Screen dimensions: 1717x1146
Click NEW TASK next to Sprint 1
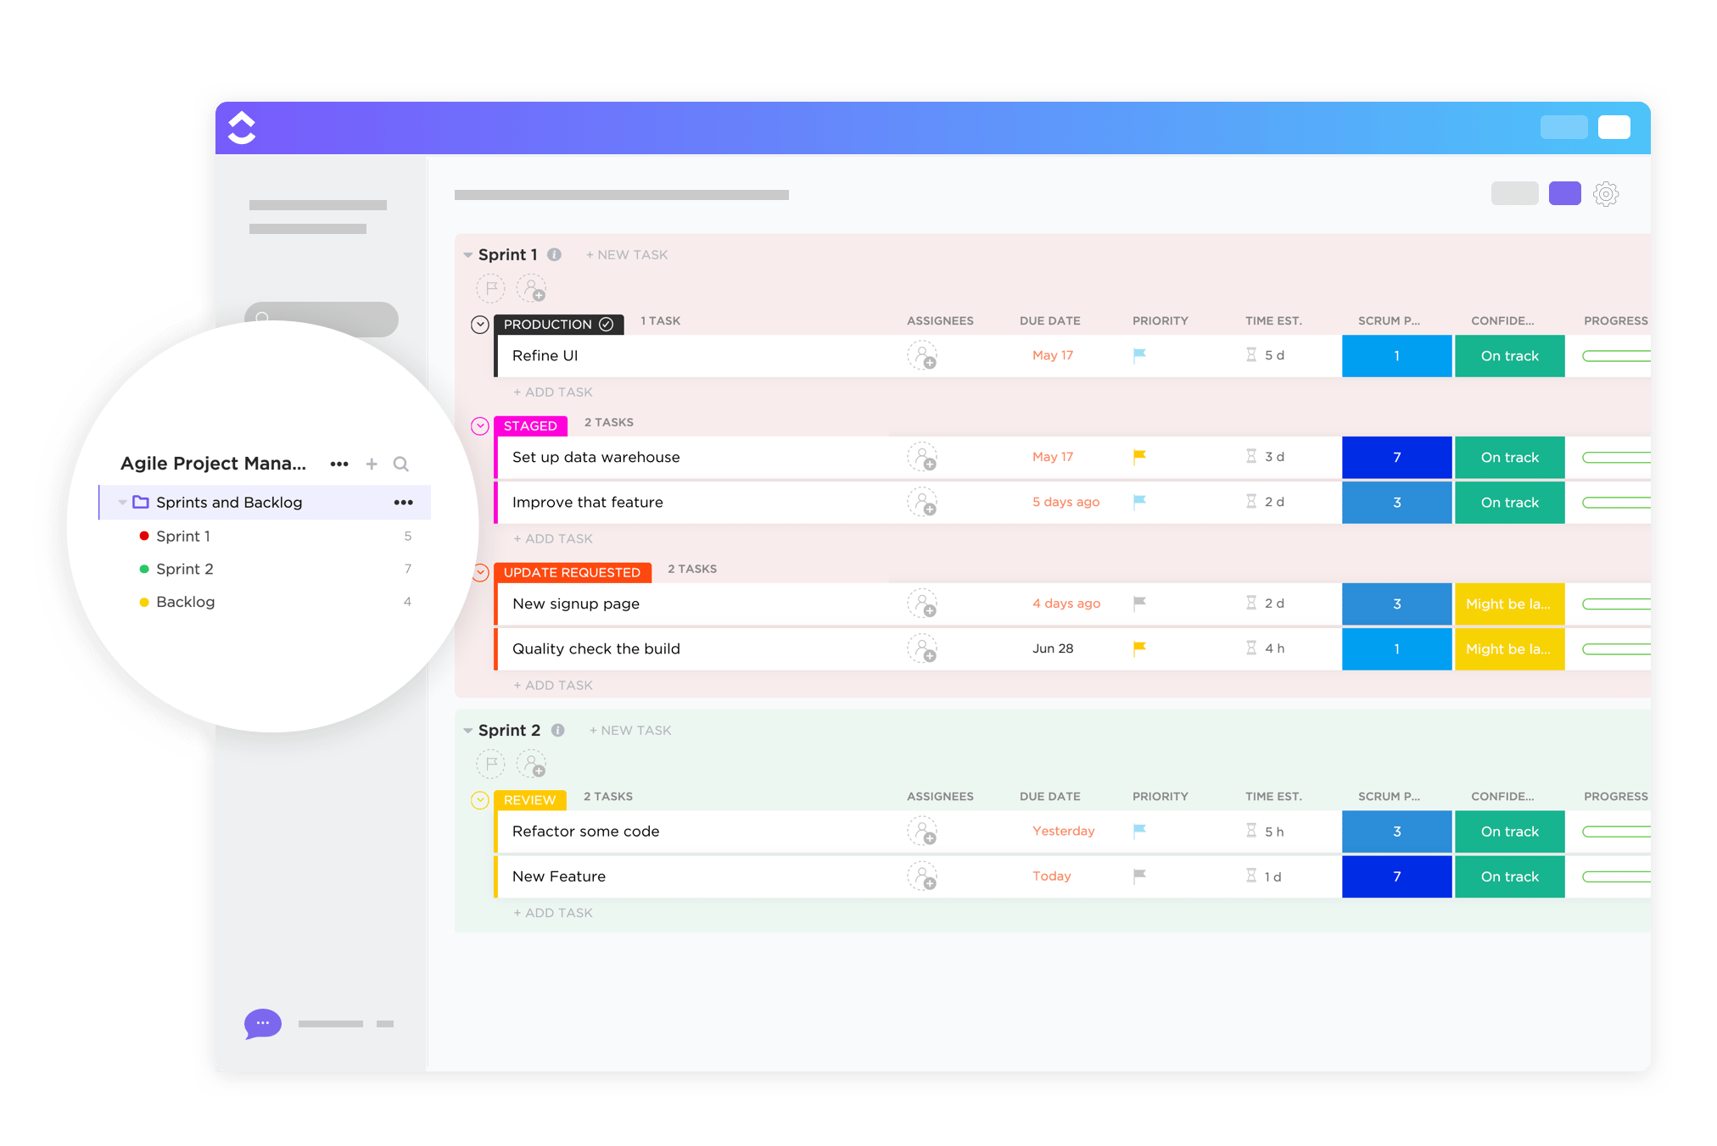tap(627, 255)
